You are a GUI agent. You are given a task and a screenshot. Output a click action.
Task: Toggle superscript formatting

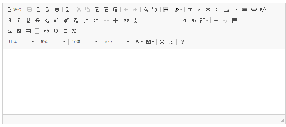(x=56, y=20)
